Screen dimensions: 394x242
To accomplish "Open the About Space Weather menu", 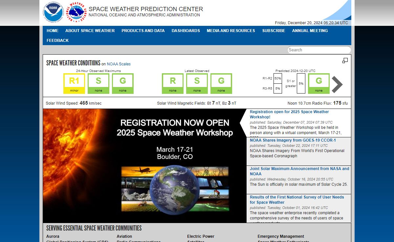I will [90, 31].
